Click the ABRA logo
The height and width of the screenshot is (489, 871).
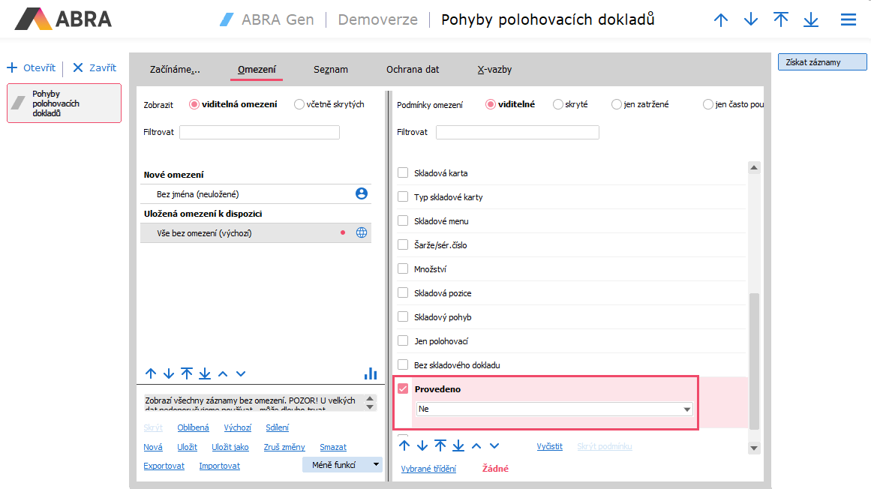[x=64, y=19]
